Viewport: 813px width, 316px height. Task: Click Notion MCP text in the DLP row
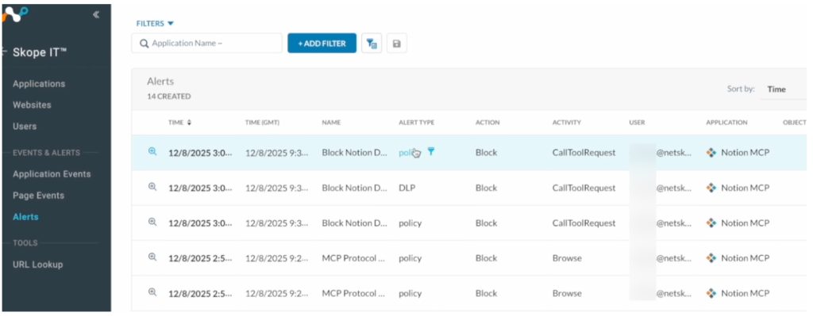pos(745,188)
